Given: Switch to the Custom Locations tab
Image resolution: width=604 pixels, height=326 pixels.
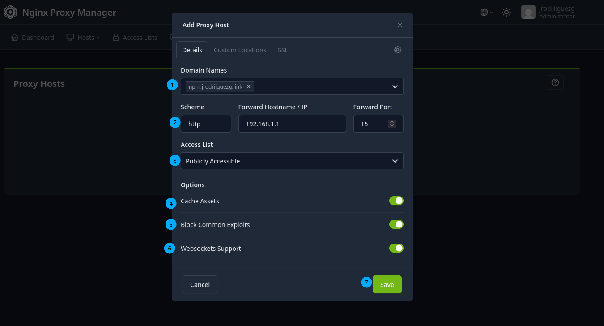Looking at the screenshot, I should click(240, 50).
